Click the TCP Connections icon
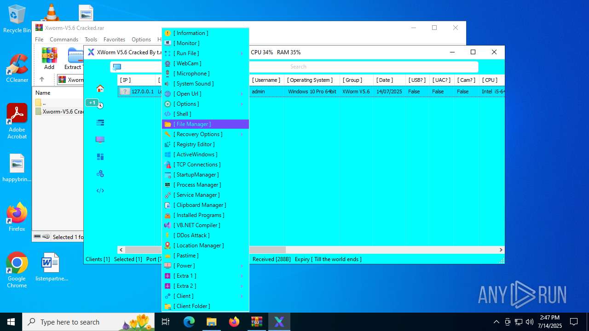589x331 pixels. [168, 165]
